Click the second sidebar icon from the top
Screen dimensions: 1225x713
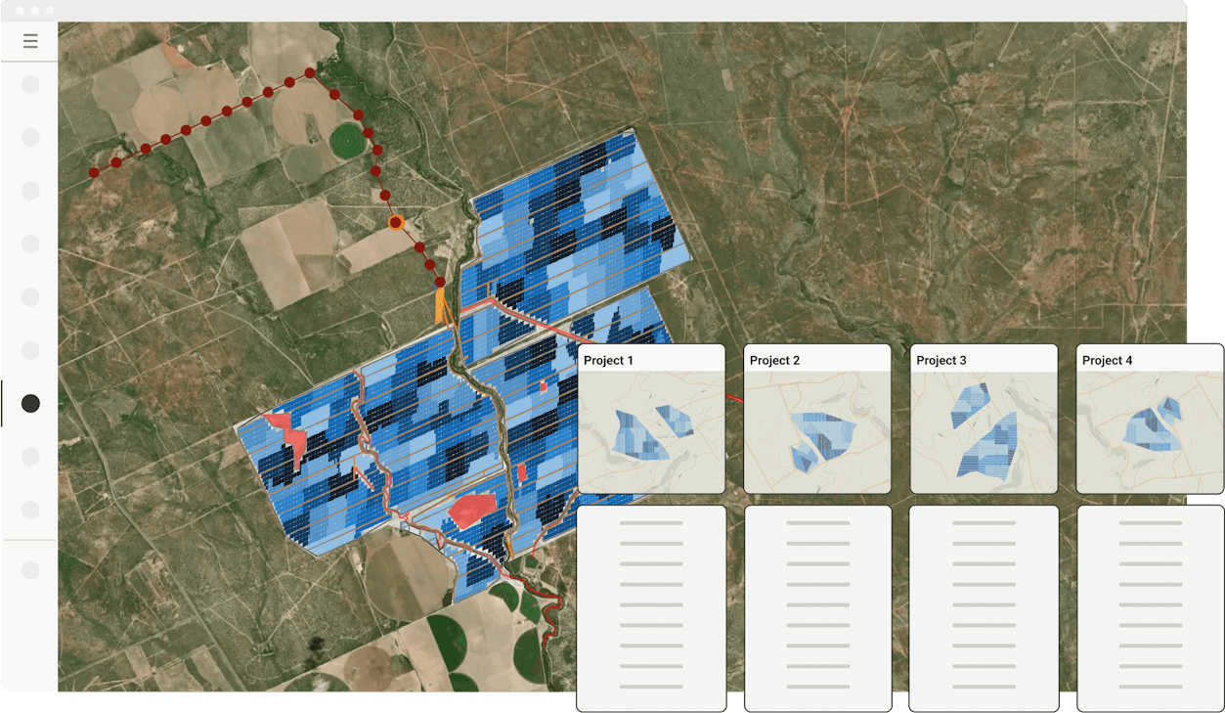click(x=30, y=139)
